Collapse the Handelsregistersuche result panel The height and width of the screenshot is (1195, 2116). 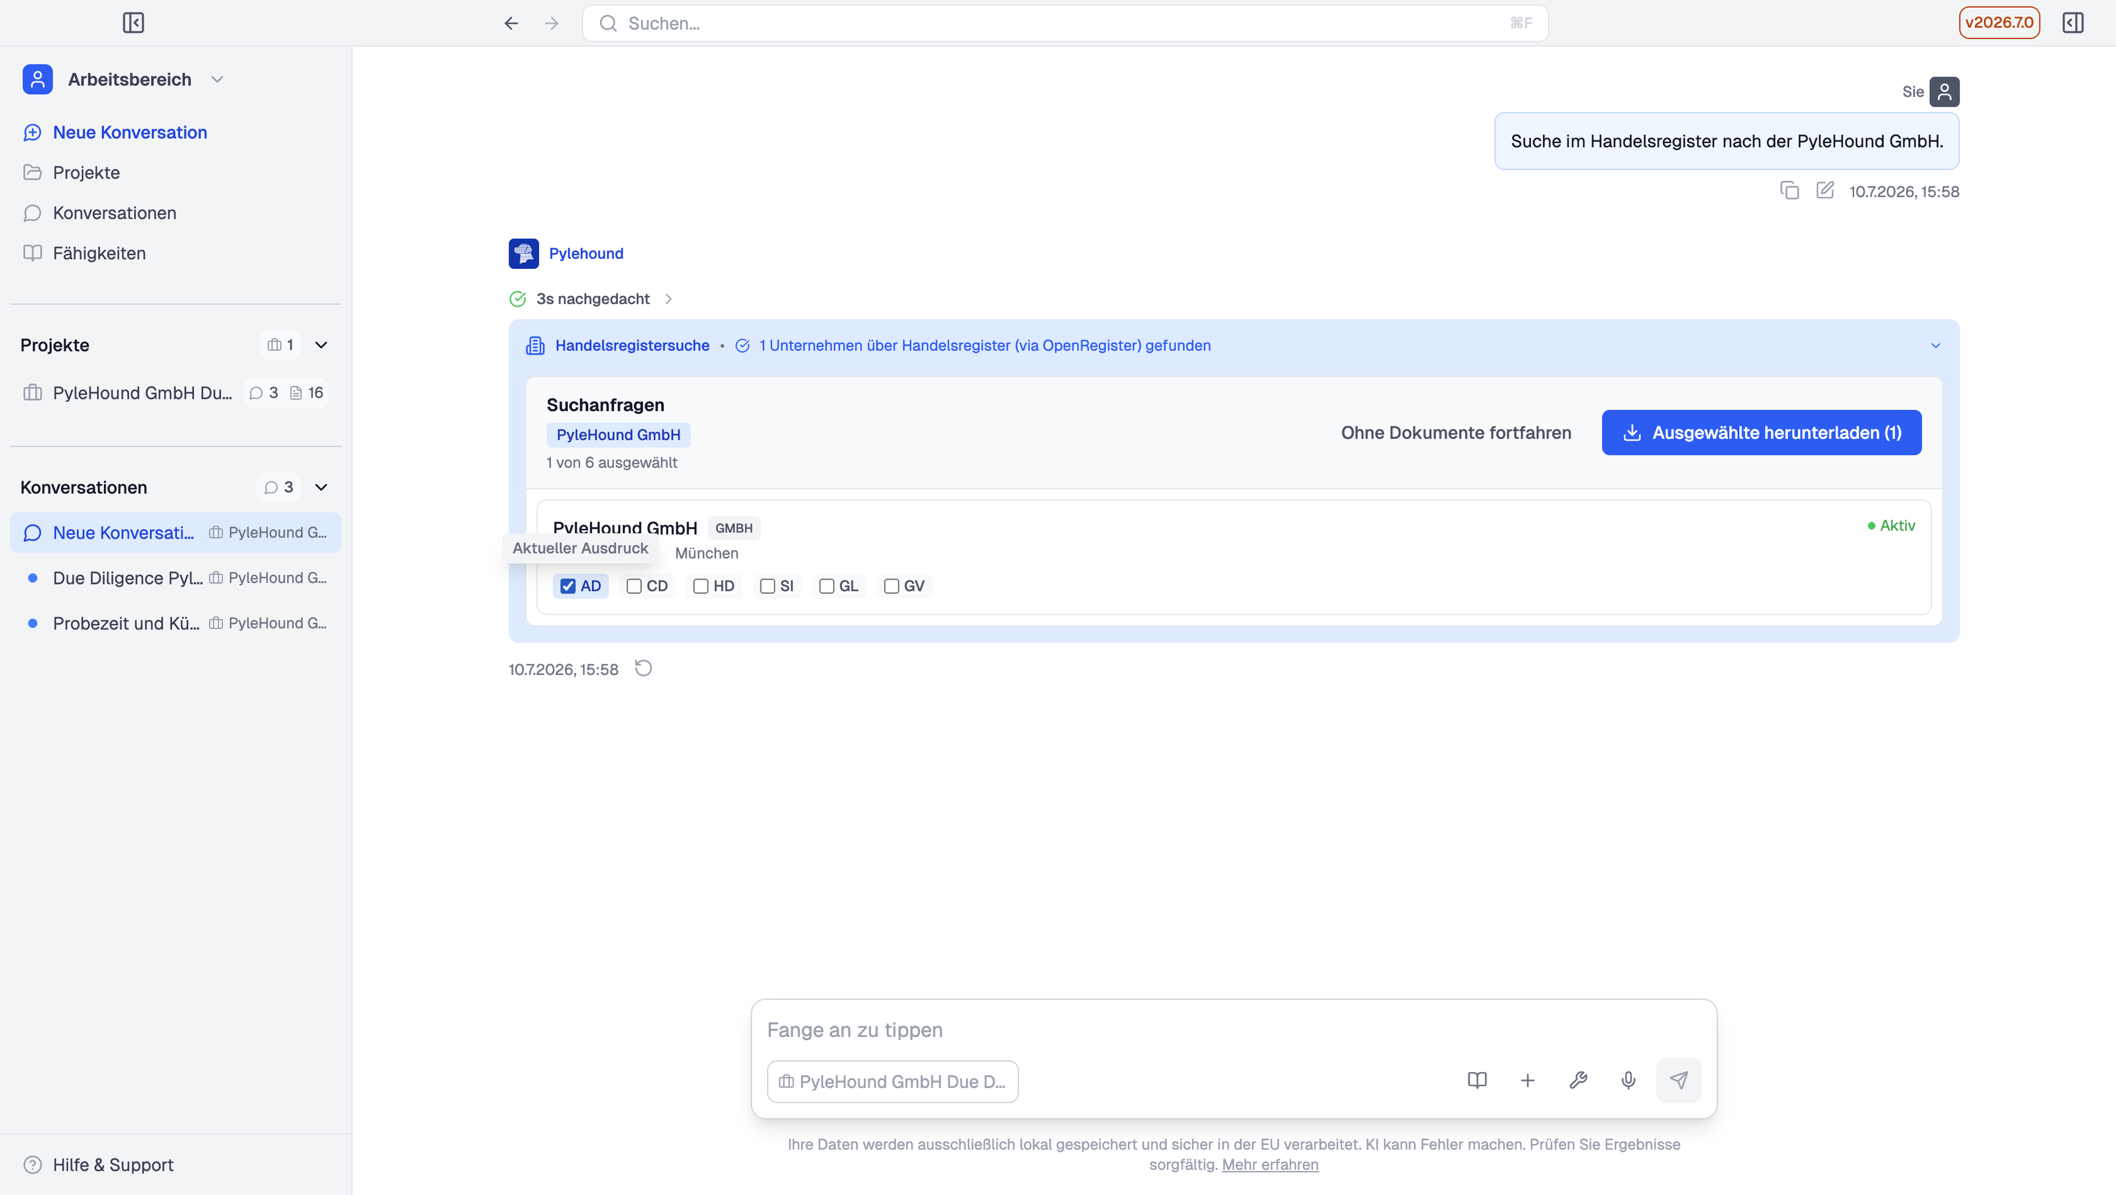(x=1935, y=346)
